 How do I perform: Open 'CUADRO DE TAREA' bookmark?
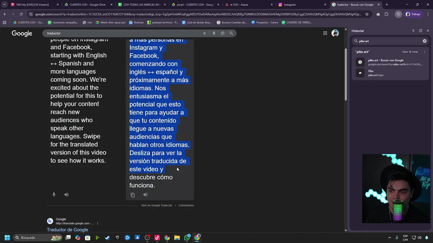(297, 23)
